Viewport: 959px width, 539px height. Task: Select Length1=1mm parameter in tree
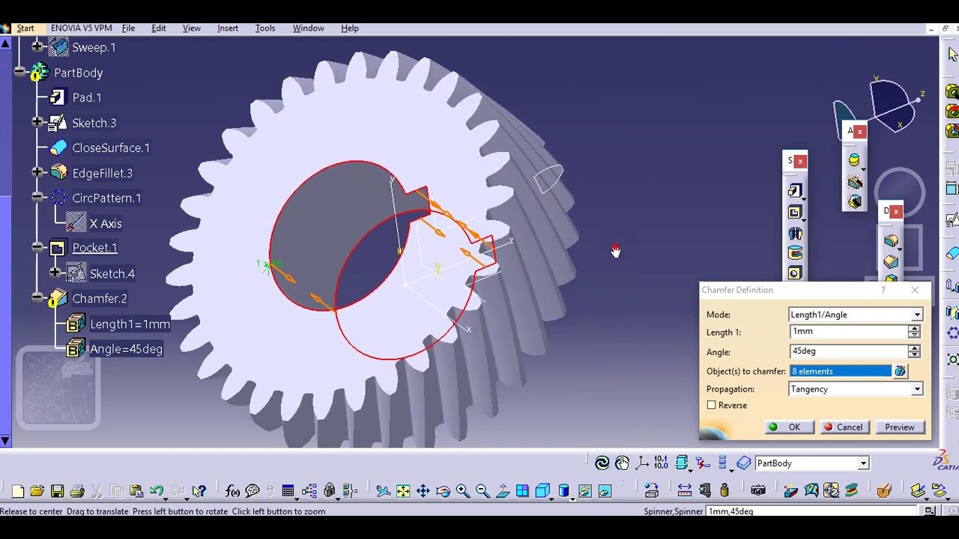click(x=130, y=324)
